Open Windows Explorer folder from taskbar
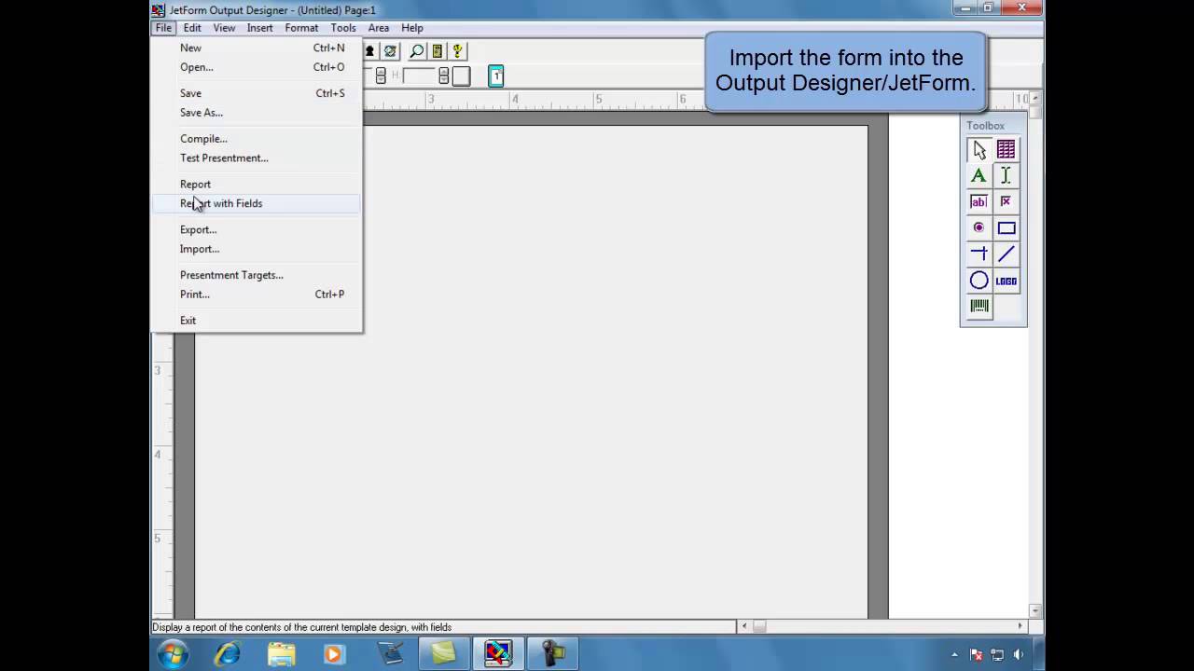 tap(281, 653)
